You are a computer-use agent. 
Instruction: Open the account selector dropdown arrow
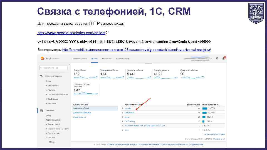click(211, 59)
